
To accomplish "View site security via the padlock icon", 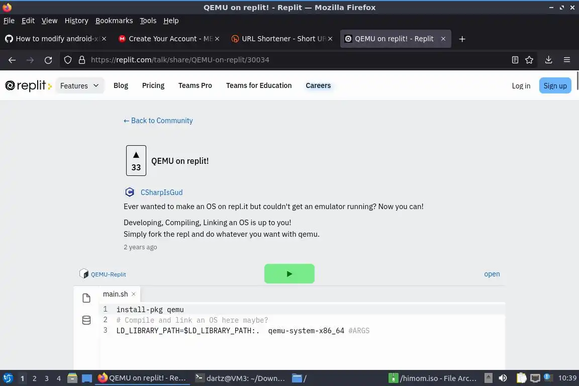I will pos(81,60).
